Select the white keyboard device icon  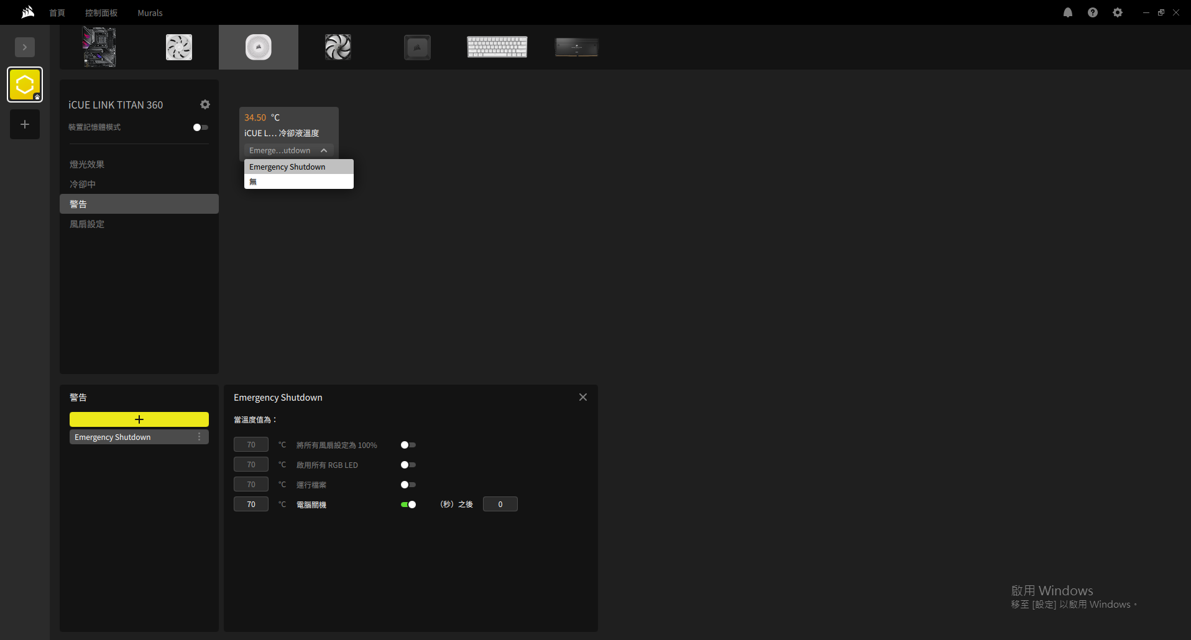[497, 47]
